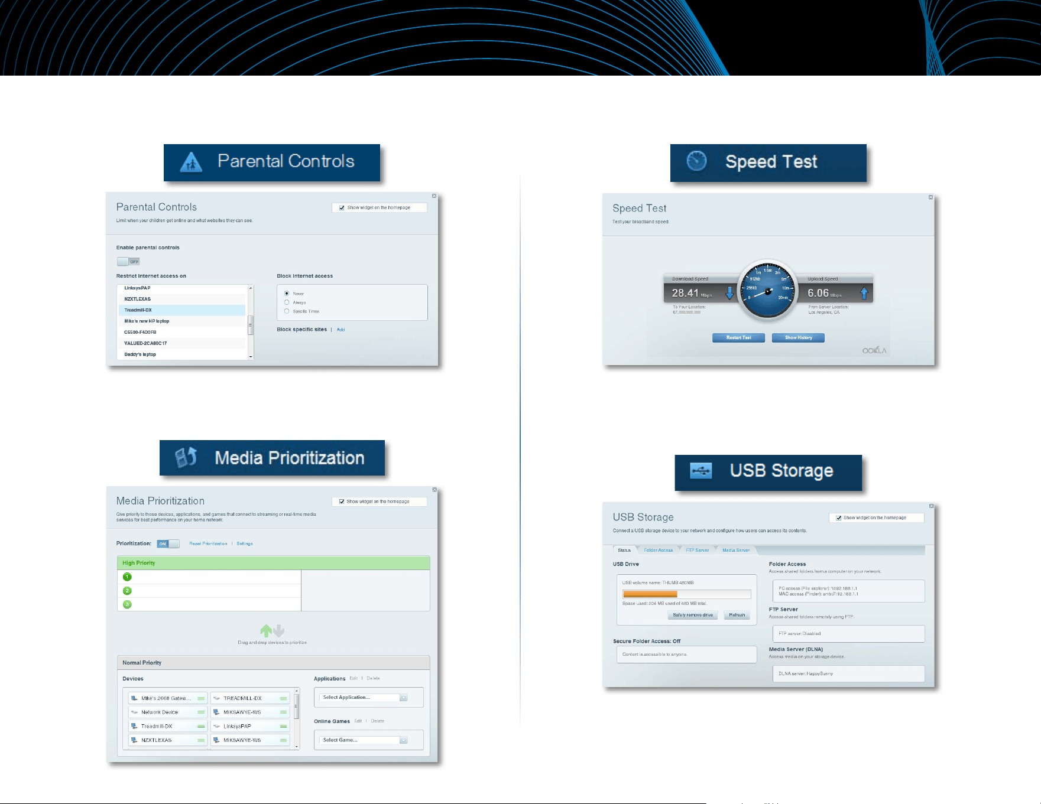The width and height of the screenshot is (1041, 804).
Task: Click computer icon beside Mike's 2008 Gateway
Action: (134, 698)
